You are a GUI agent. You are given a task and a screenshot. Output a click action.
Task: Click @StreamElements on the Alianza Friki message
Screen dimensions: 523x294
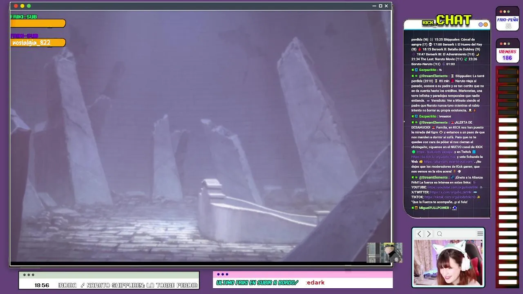[433, 178]
